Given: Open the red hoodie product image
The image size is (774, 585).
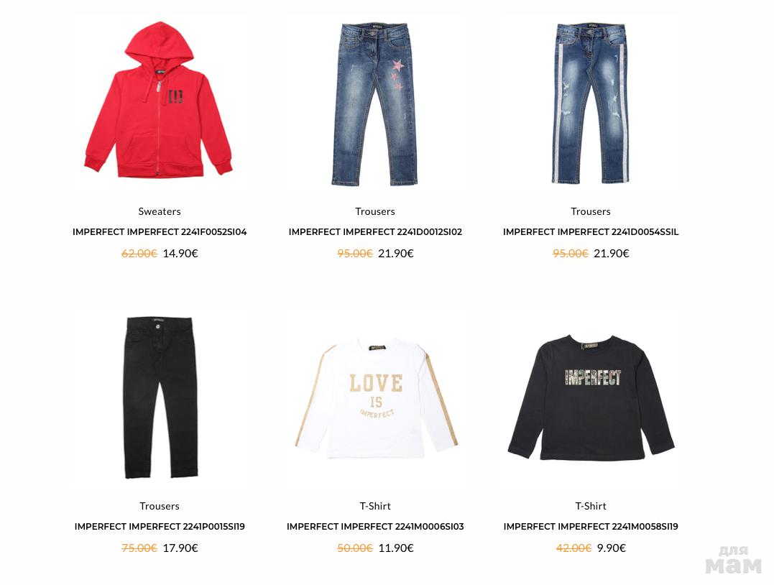Looking at the screenshot, I should pyautogui.click(x=159, y=98).
